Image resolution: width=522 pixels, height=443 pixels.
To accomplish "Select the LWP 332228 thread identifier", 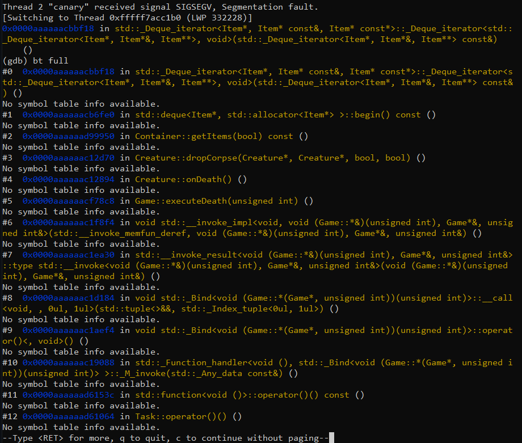I will pos(216,17).
